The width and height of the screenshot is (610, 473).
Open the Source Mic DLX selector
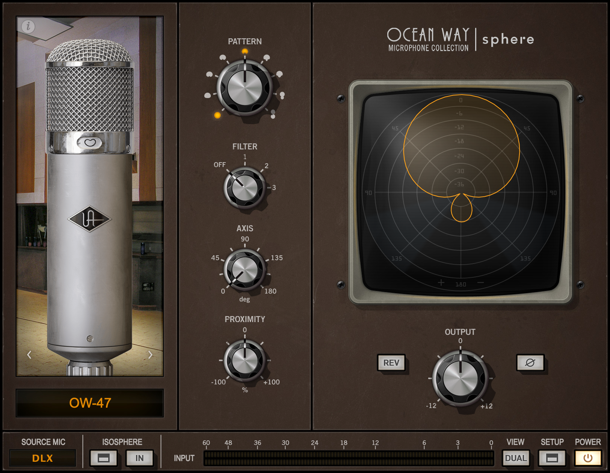click(42, 458)
